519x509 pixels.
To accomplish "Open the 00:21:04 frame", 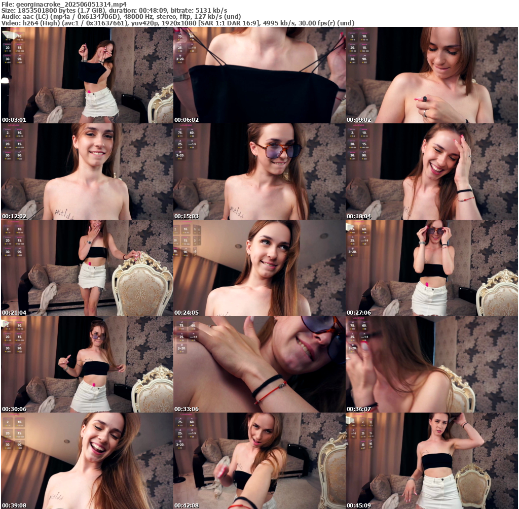I will (87, 268).
